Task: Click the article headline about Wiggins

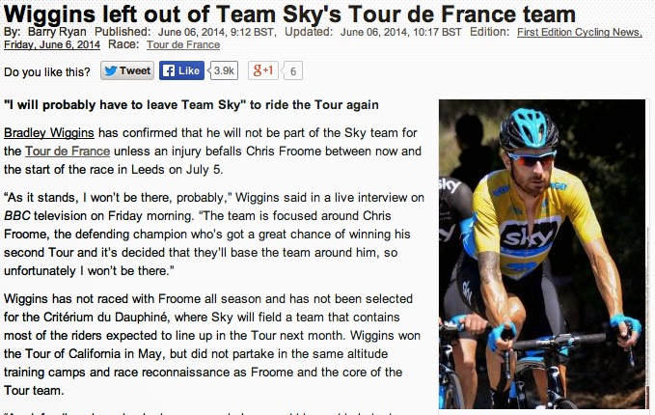Action: tap(289, 13)
